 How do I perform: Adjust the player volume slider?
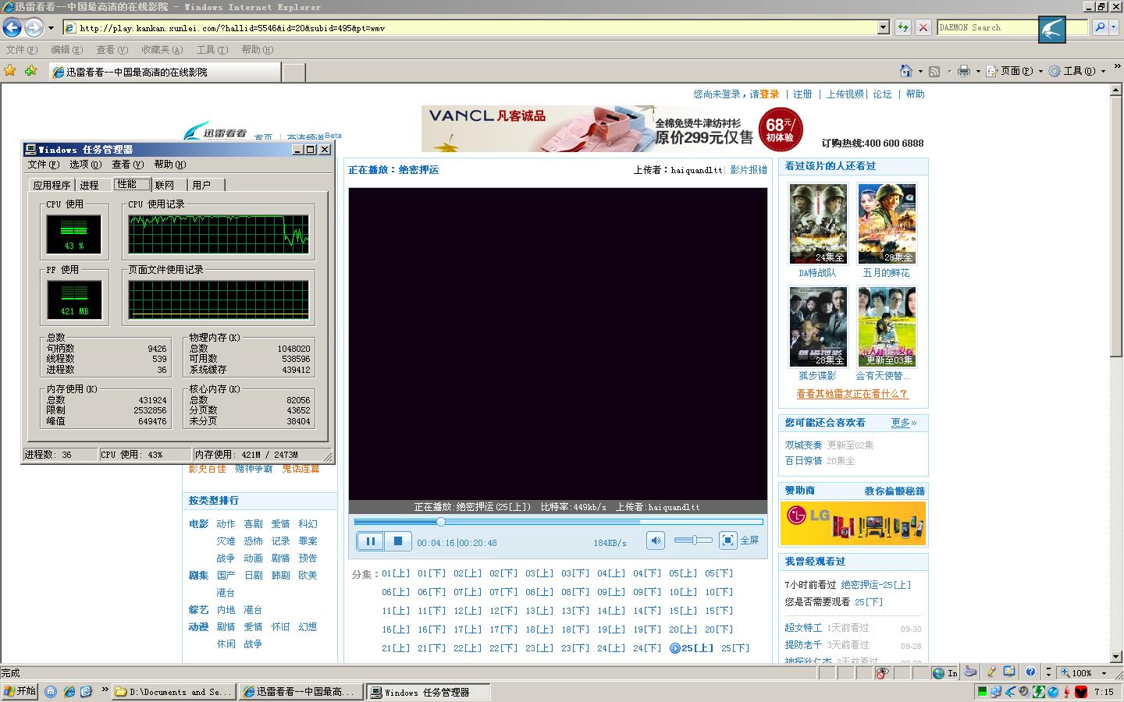click(x=693, y=540)
